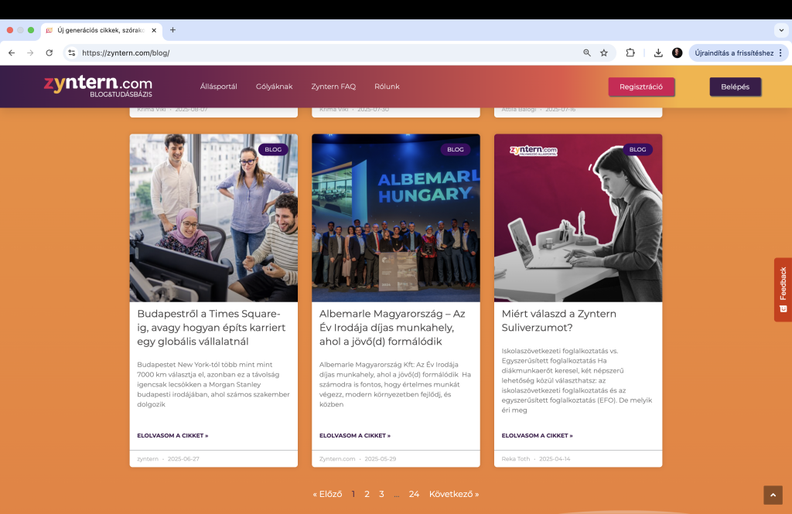This screenshot has height=514, width=792.
Task: Bookmark page using the star icon
Action: pyautogui.click(x=604, y=53)
